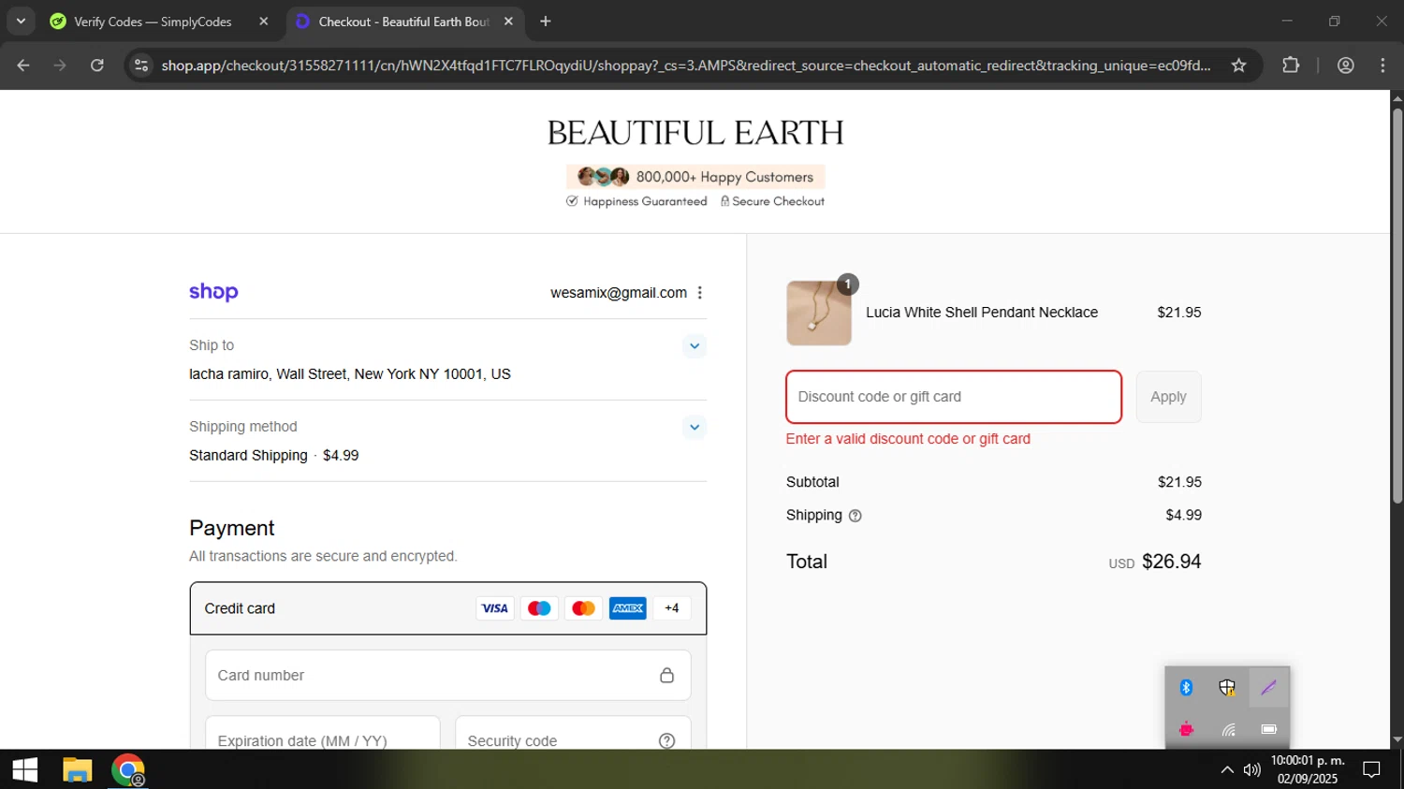
Task: Click the network tray icon
Action: 1227,729
